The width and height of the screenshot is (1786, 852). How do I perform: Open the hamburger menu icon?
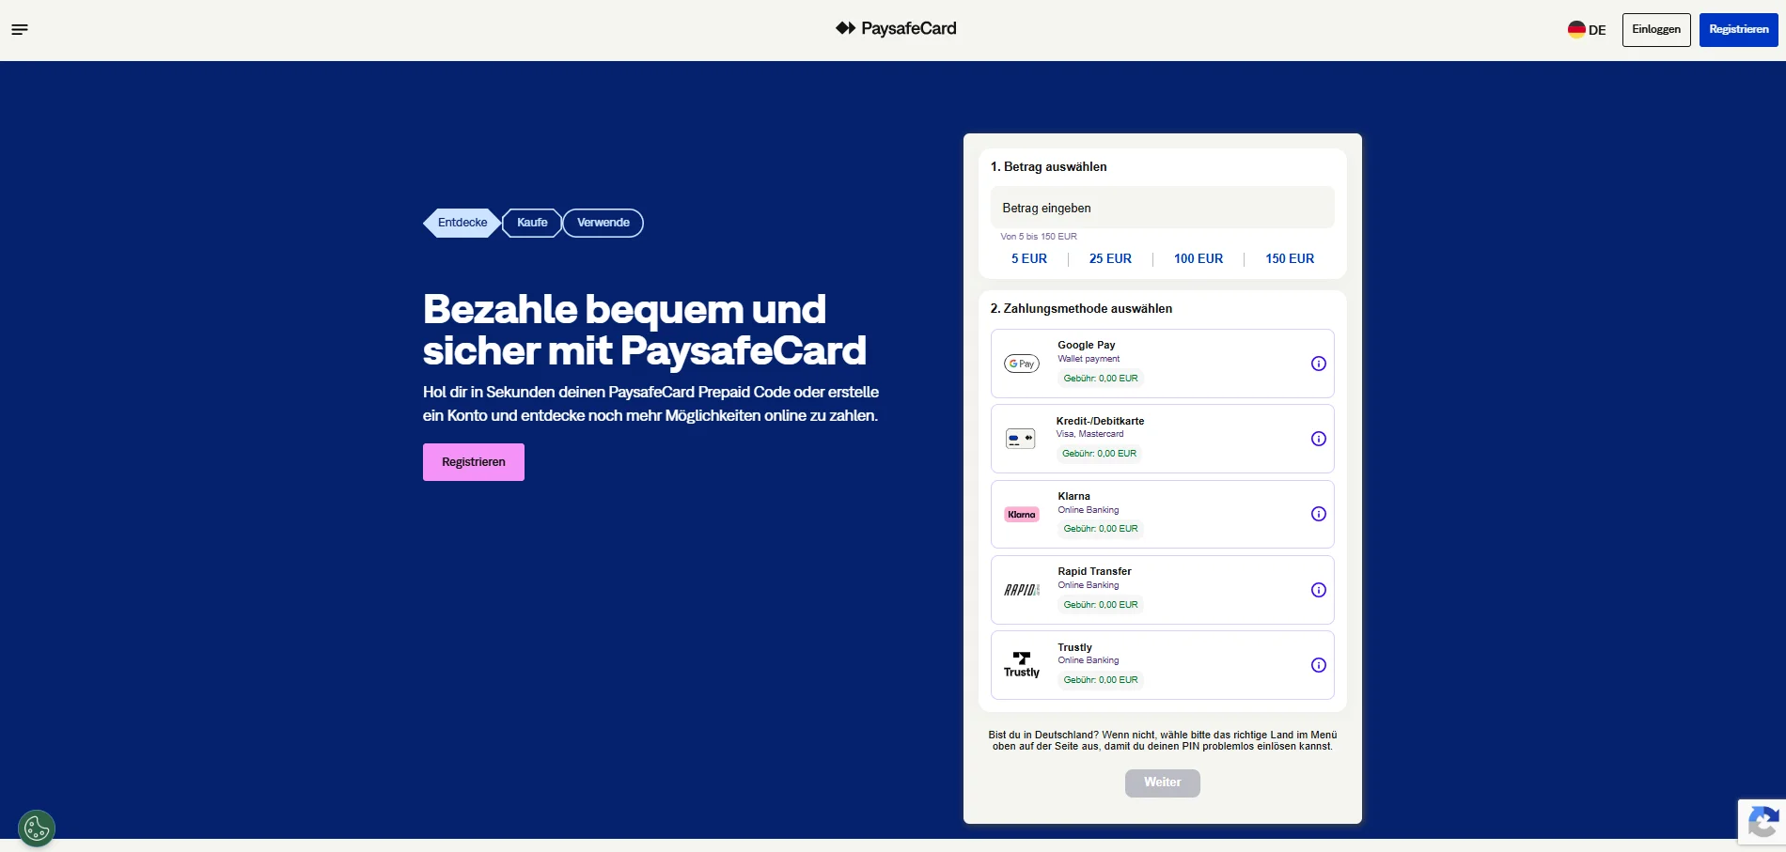click(20, 29)
